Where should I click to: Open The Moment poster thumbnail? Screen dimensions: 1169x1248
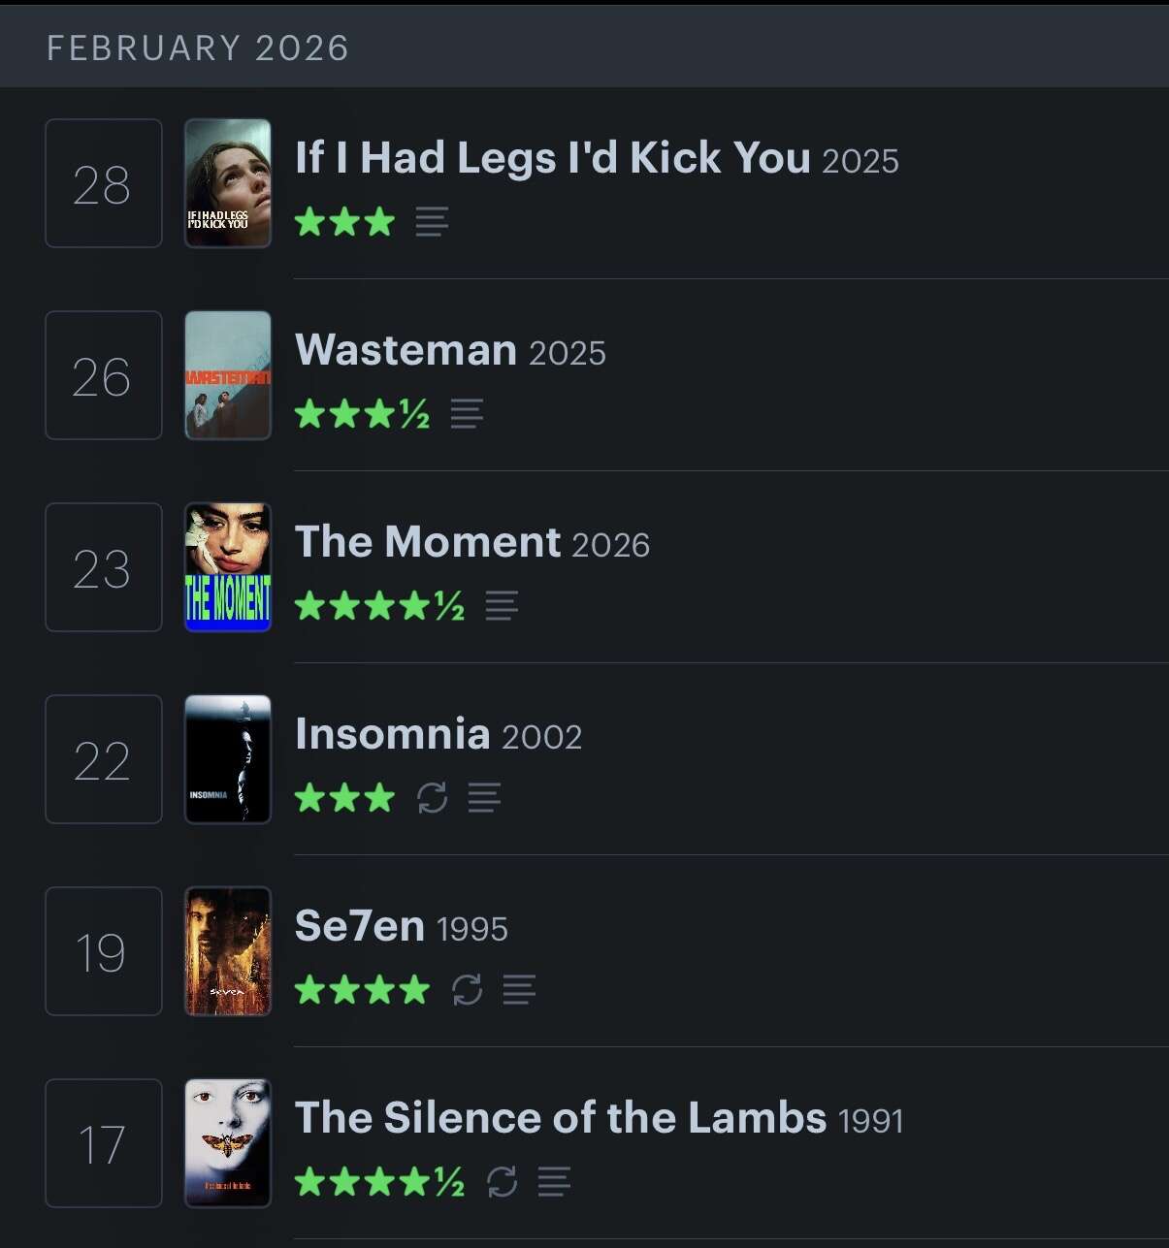click(228, 567)
